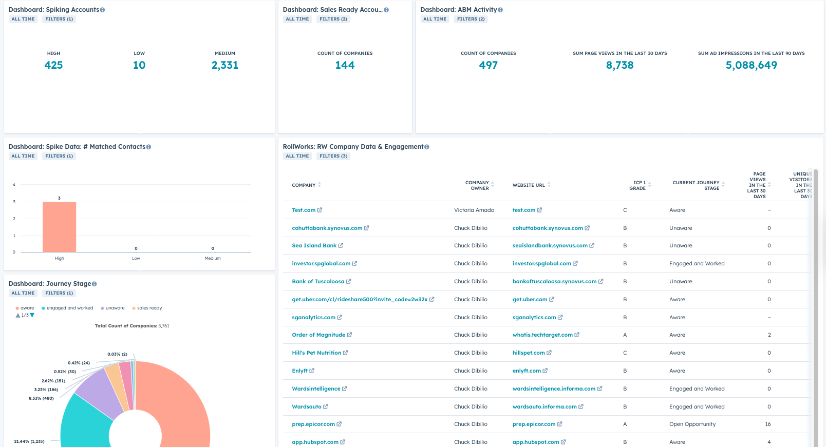Click ALL TIME tag on ABM Activity
Viewport: 826px width, 447px height.
point(435,20)
